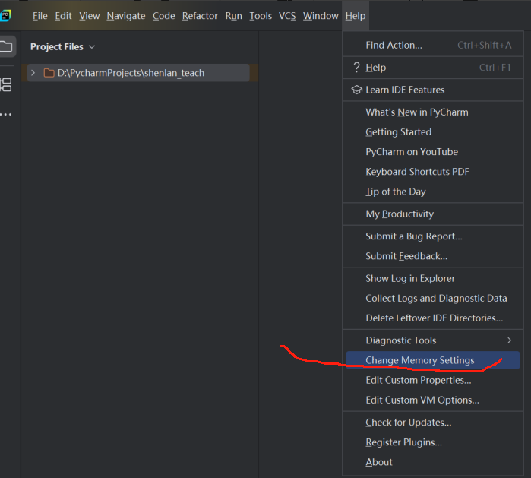This screenshot has width=531, height=478.
Task: Select Delete Leftover IDE Directories...
Action: click(x=433, y=318)
